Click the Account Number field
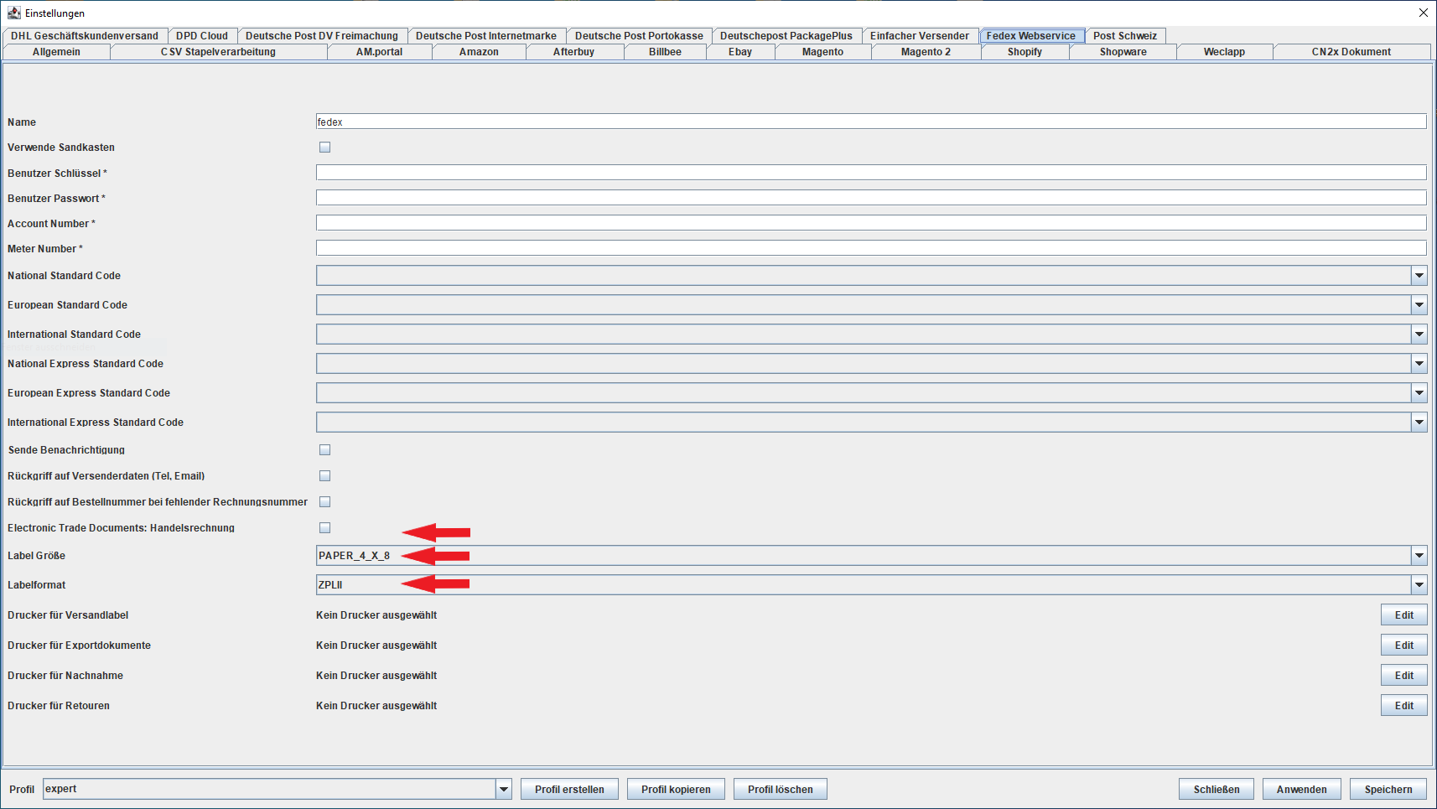 pyautogui.click(x=871, y=223)
